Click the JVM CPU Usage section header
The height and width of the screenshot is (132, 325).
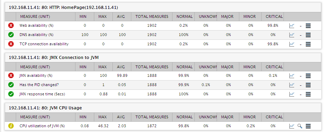point(45,108)
